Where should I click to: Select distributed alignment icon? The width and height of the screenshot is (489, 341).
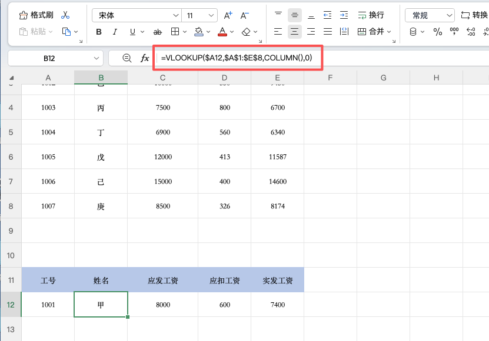coord(344,32)
